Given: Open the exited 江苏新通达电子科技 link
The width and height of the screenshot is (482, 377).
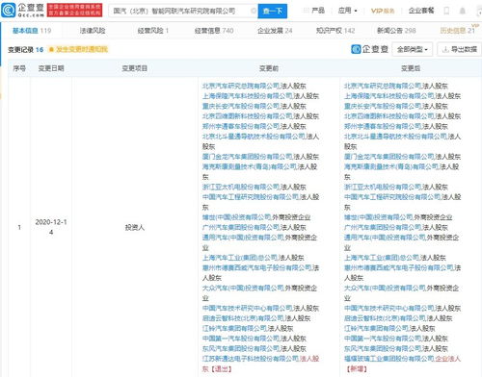Looking at the screenshot, I should (251, 359).
